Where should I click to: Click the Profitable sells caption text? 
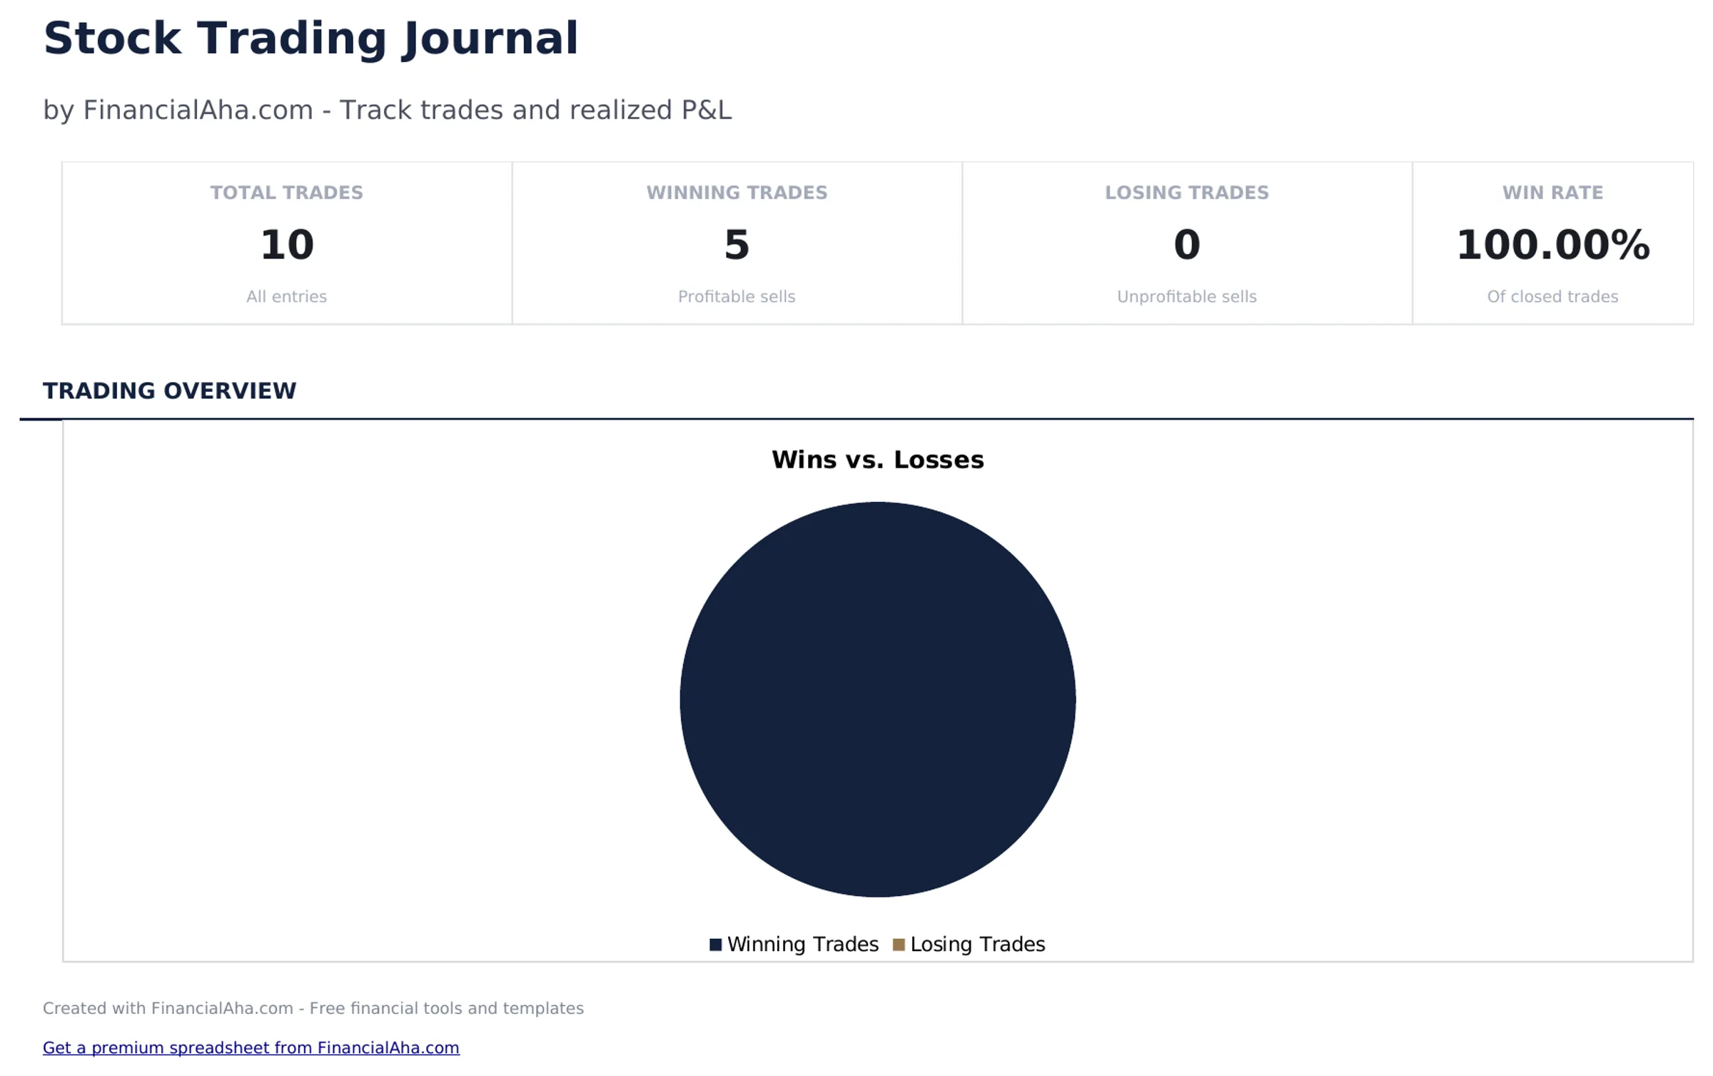click(x=736, y=296)
